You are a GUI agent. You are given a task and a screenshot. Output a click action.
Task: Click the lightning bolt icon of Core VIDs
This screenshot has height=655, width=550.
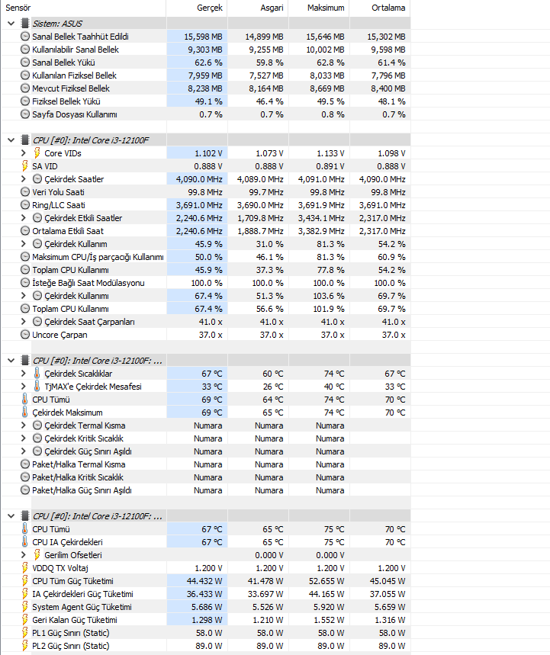(37, 153)
